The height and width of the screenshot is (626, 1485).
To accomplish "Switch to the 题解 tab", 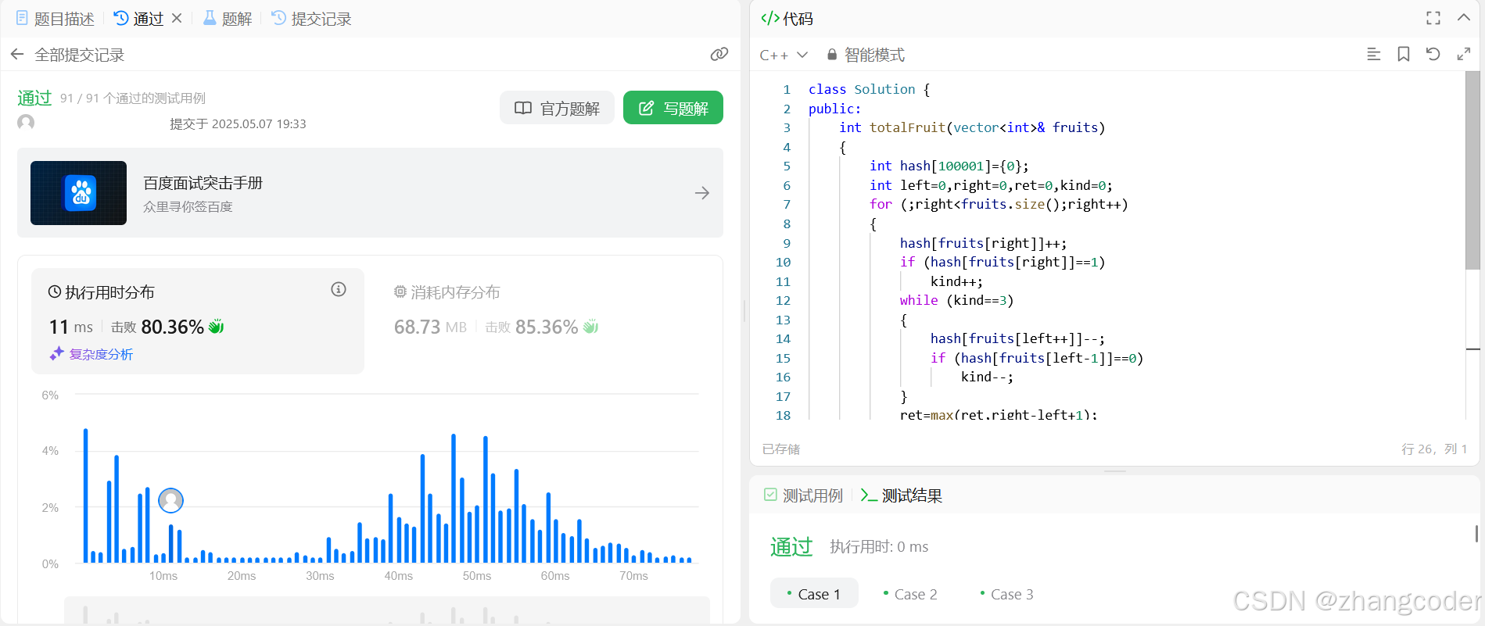I will (228, 19).
